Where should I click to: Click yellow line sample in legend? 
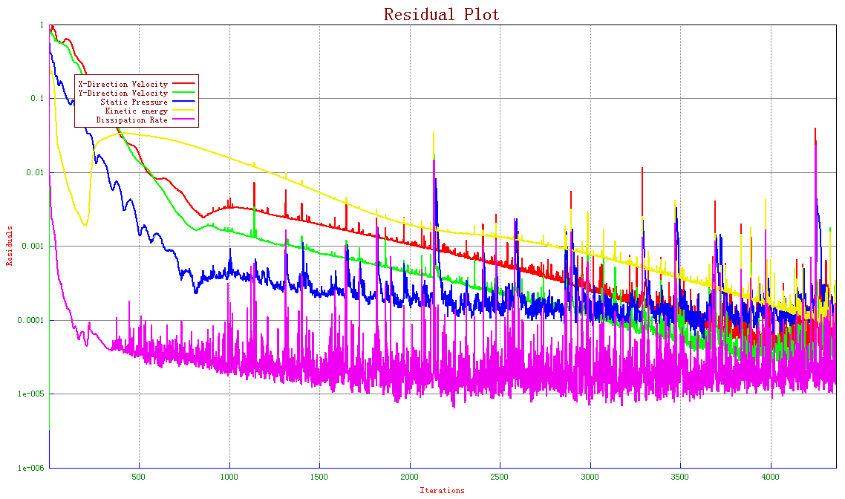click(183, 111)
